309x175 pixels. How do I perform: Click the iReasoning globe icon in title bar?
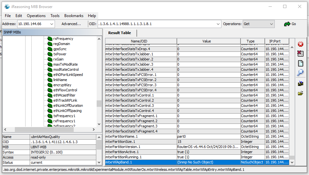(7, 6)
